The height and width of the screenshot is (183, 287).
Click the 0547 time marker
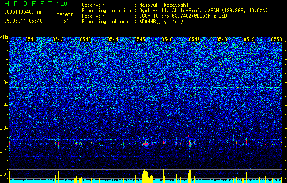tap(194, 39)
